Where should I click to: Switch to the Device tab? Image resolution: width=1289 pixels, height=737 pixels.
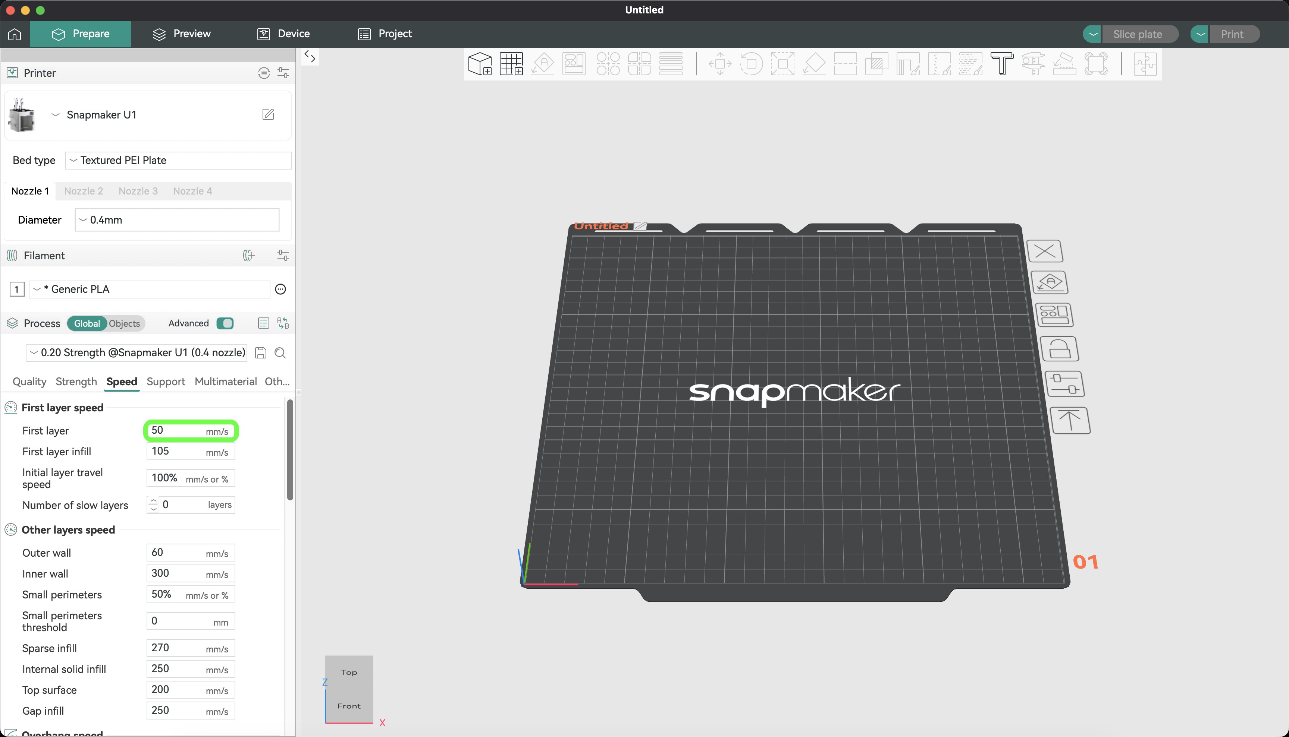284,34
